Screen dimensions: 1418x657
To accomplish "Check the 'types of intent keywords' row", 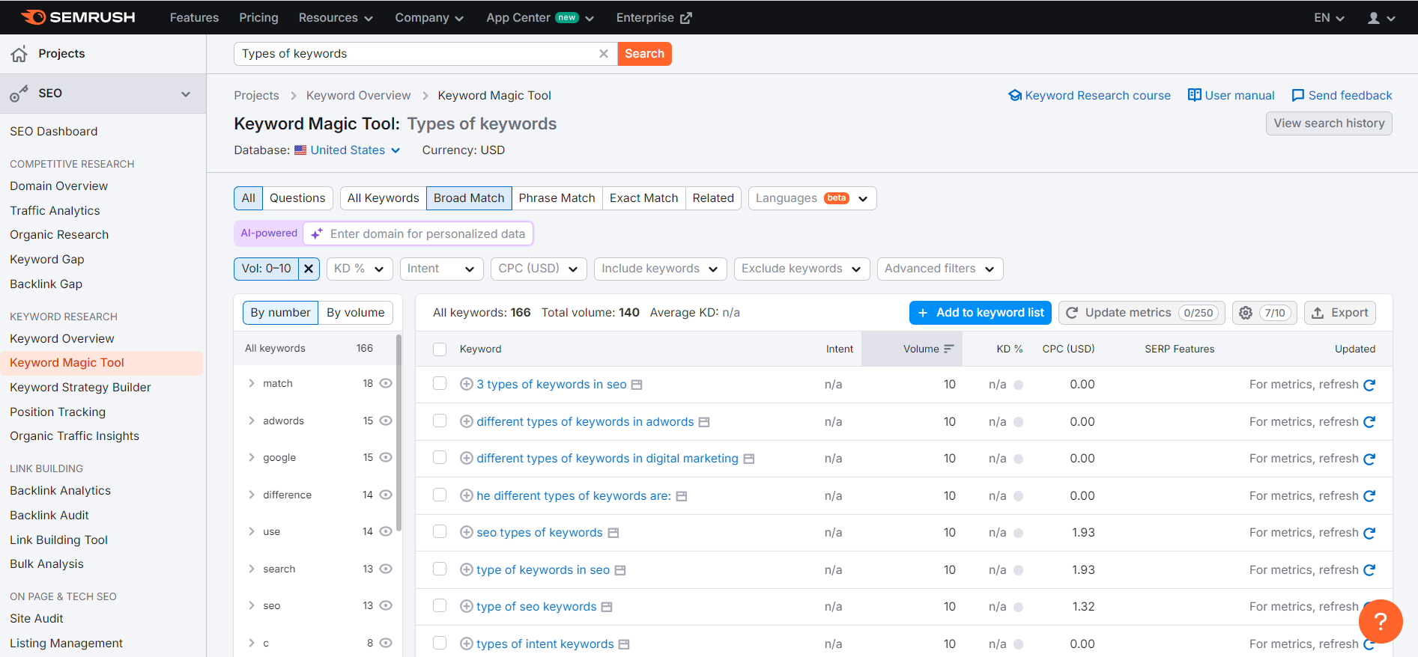I will tap(440, 643).
